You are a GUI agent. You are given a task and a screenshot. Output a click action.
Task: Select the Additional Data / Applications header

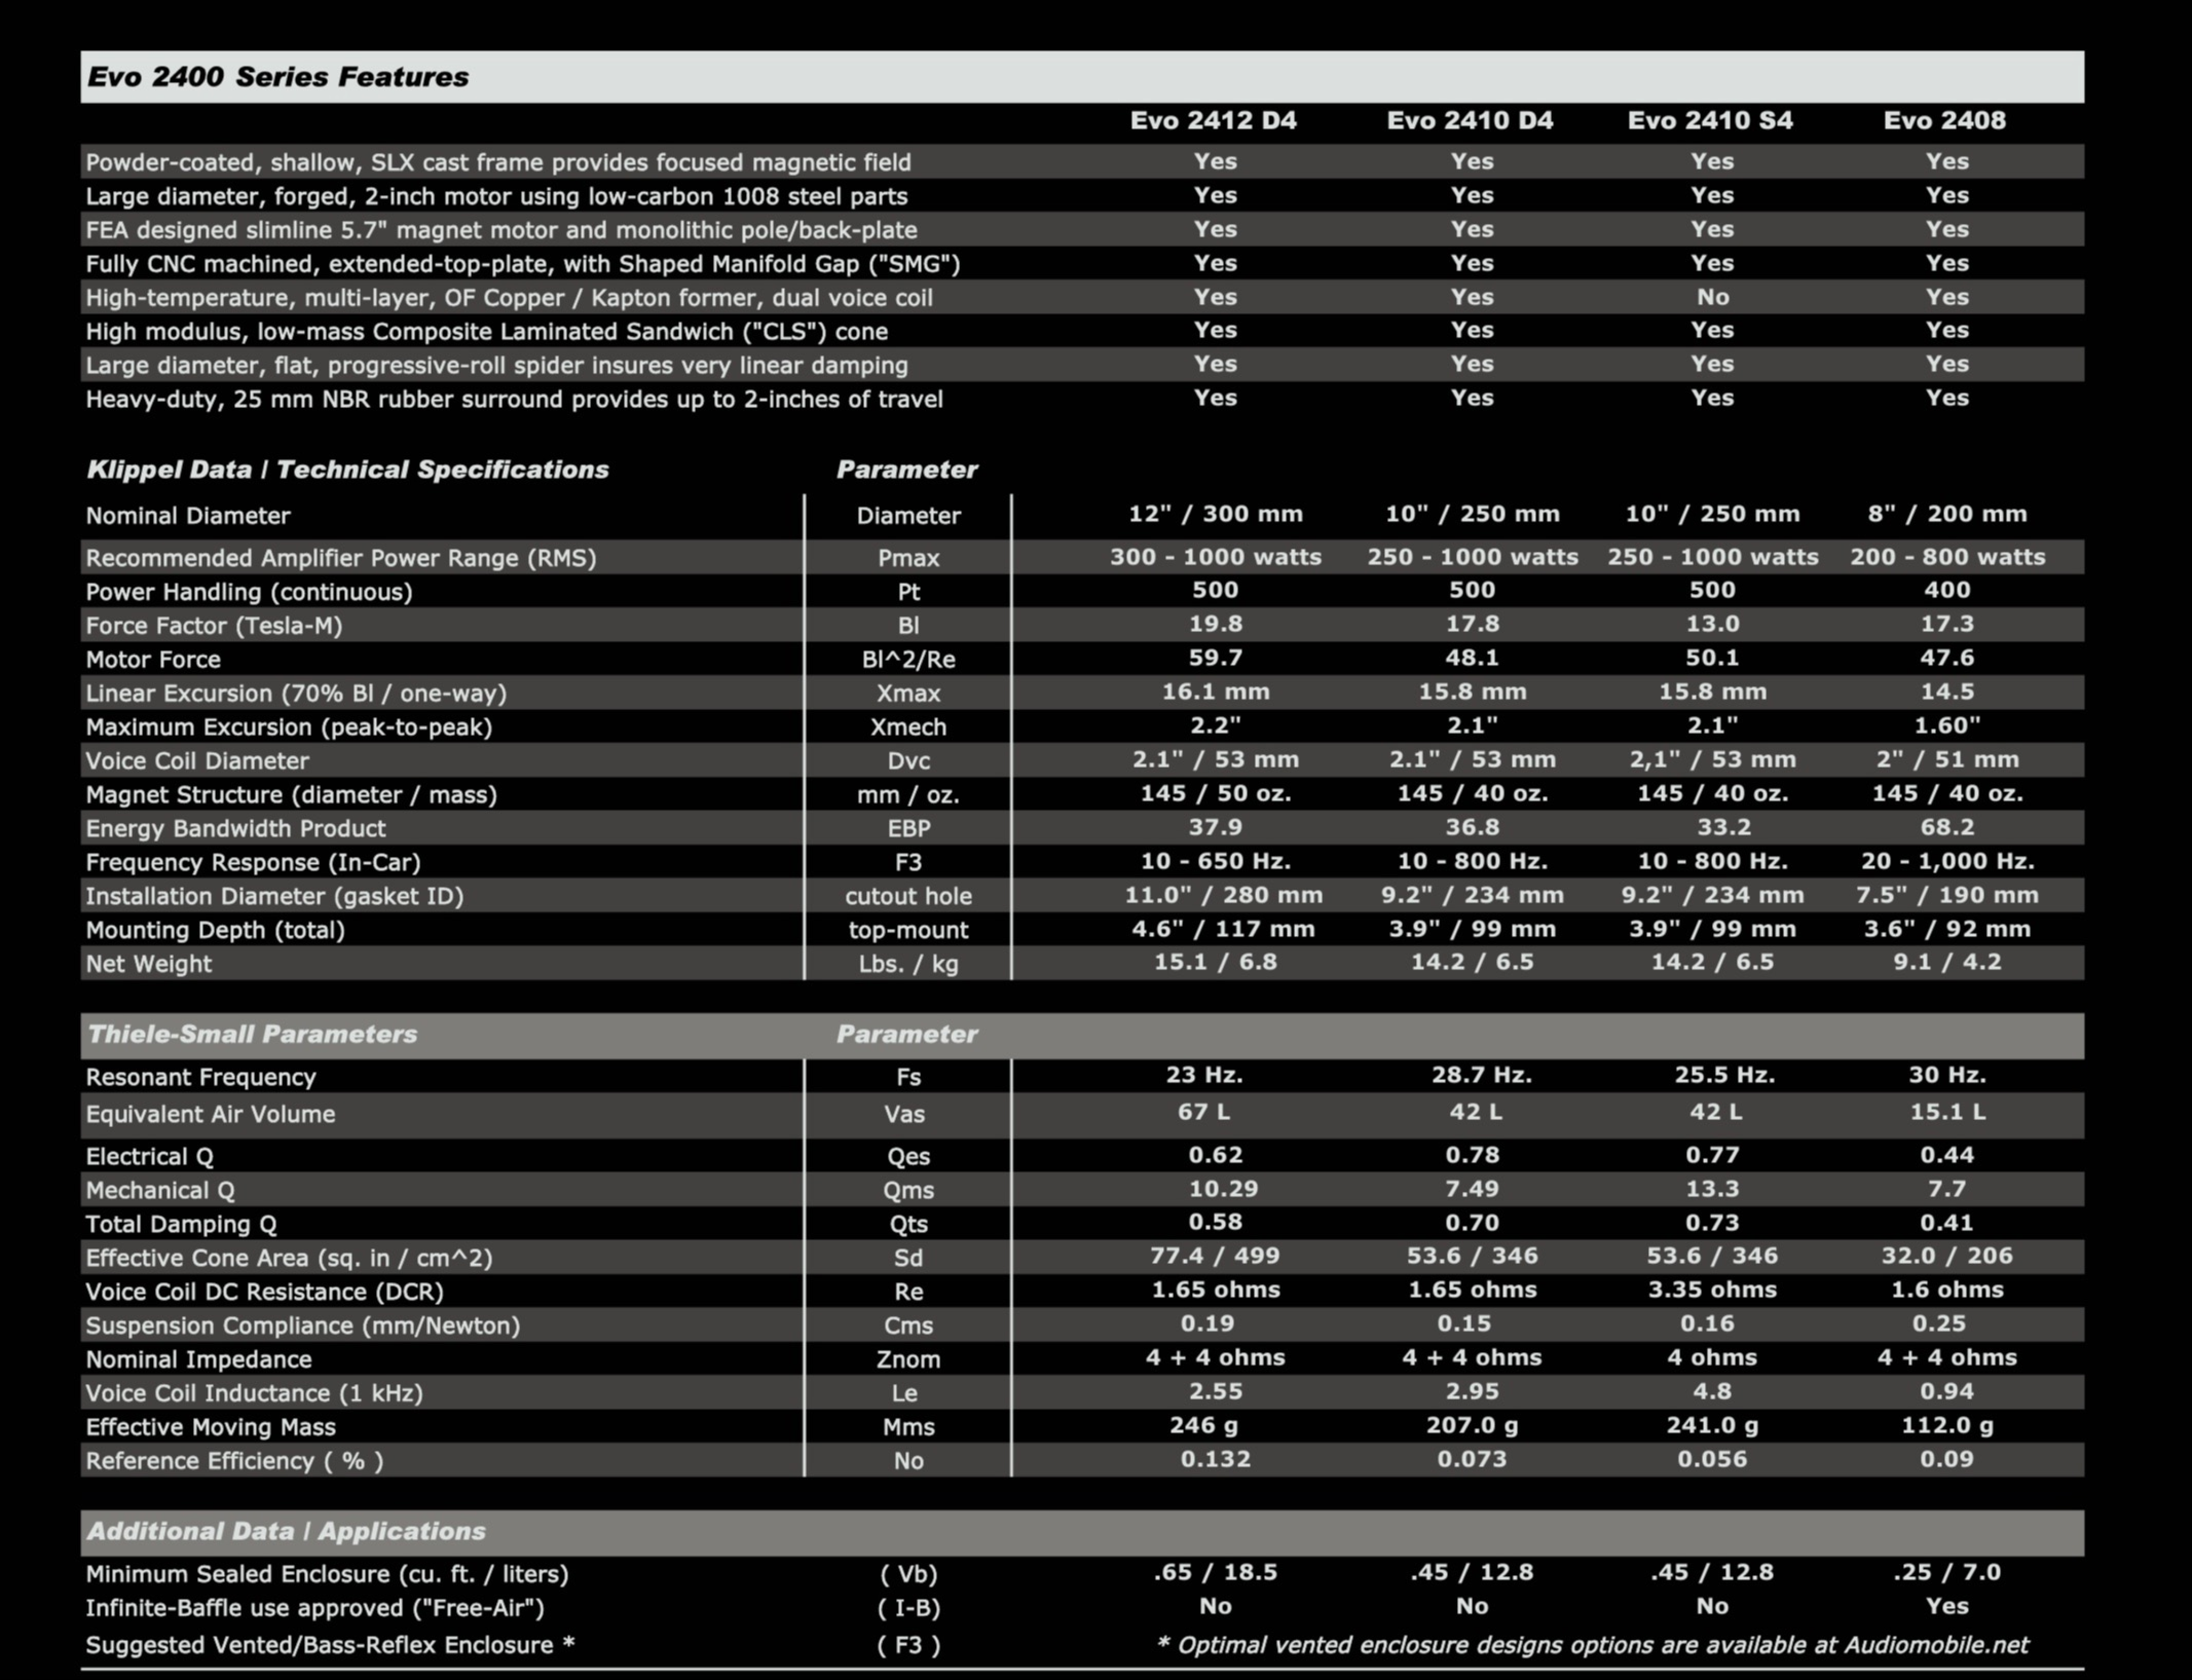pos(286,1531)
